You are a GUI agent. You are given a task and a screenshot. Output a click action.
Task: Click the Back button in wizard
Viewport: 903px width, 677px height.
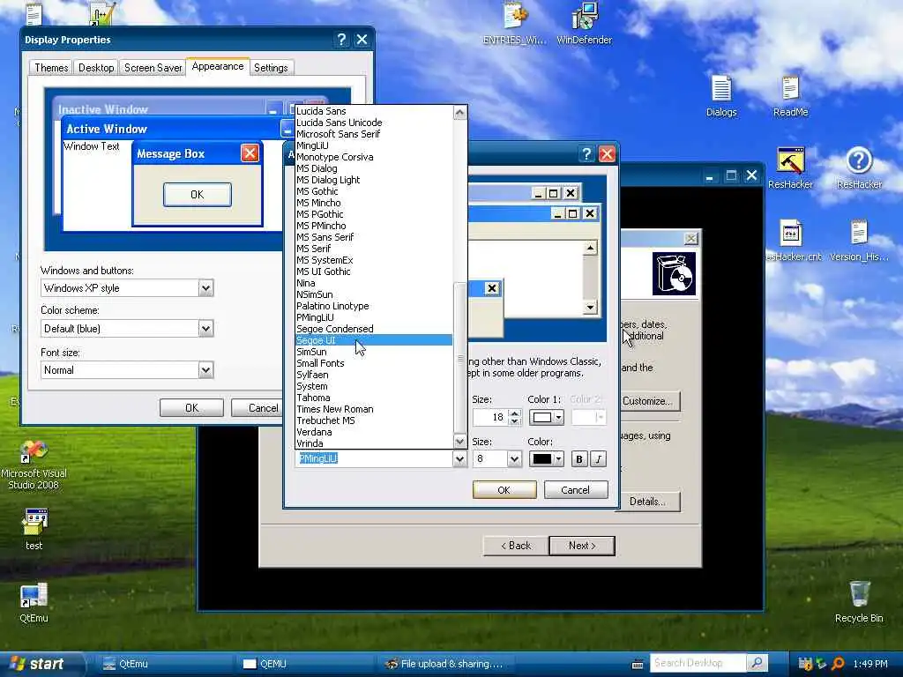[515, 546]
